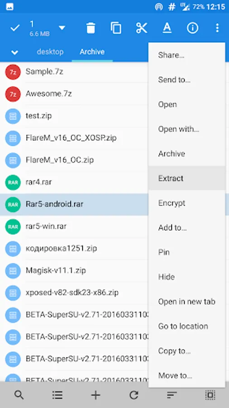Tap the refresh icon in bottom bar
This screenshot has width=229, height=408.
click(134, 395)
